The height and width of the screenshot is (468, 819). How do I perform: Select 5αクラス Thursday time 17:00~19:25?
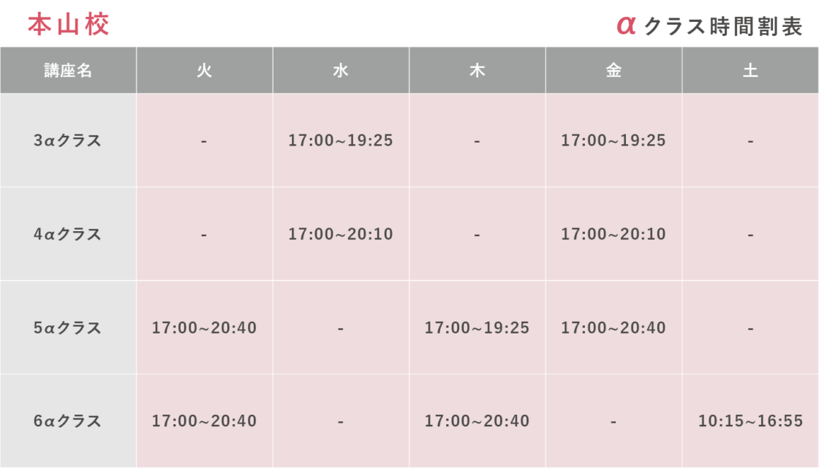pos(477,328)
